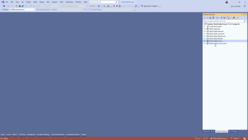Click the notifications icon in status bar
Image resolution: width=248 pixels, height=140 pixels.
coord(245,138)
